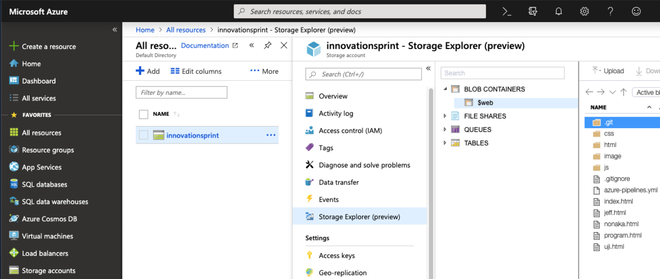Viewport: 660px width, 279px height.
Task: Pin the All resources blade
Action: [x=267, y=46]
